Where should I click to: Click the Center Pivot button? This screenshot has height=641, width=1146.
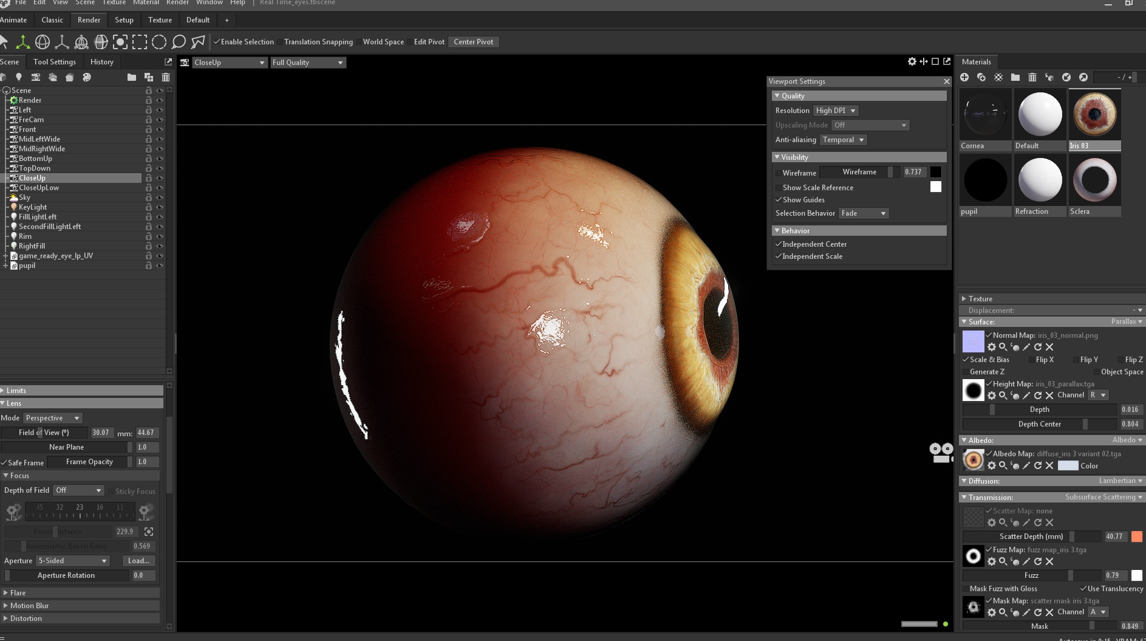[x=473, y=42]
